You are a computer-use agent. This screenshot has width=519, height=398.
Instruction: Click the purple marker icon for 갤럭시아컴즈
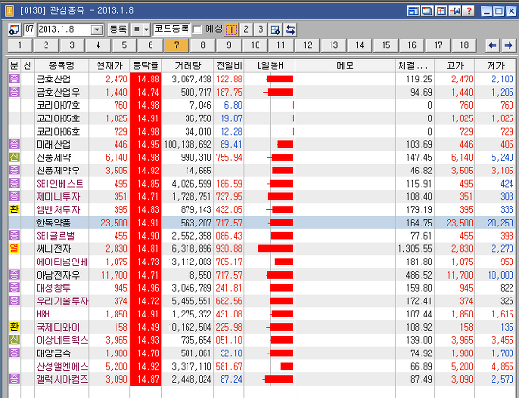coord(14,379)
